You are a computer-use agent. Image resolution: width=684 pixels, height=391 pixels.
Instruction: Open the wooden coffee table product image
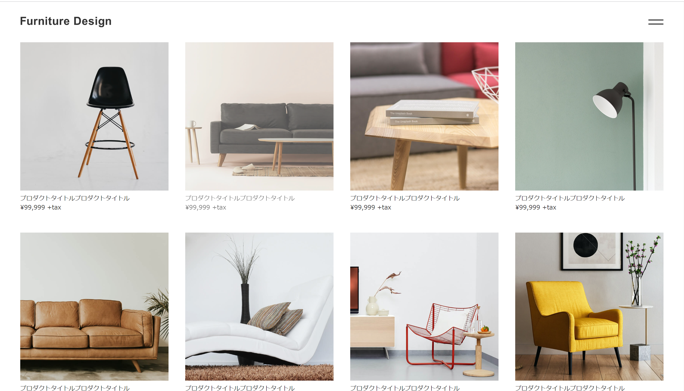[x=424, y=116]
